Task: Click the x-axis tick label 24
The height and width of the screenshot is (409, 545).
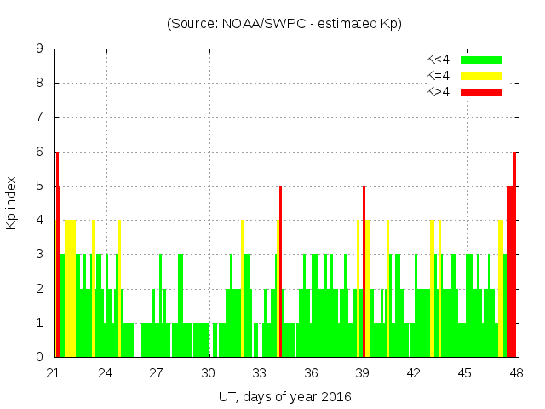Action: click(x=106, y=373)
